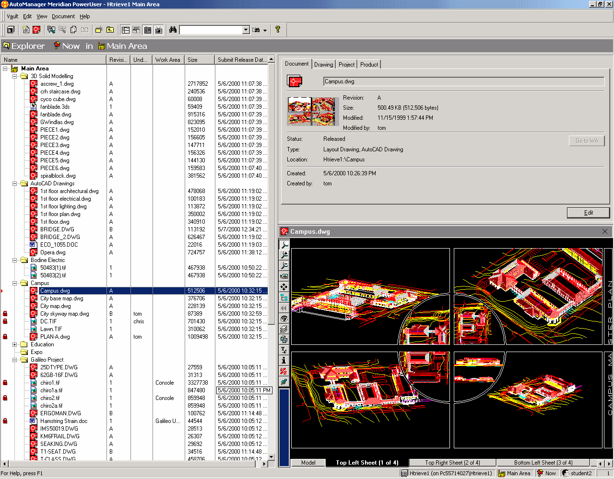Collapse the Main Area root node
Screen dimensions: 614x479
click(5, 68)
